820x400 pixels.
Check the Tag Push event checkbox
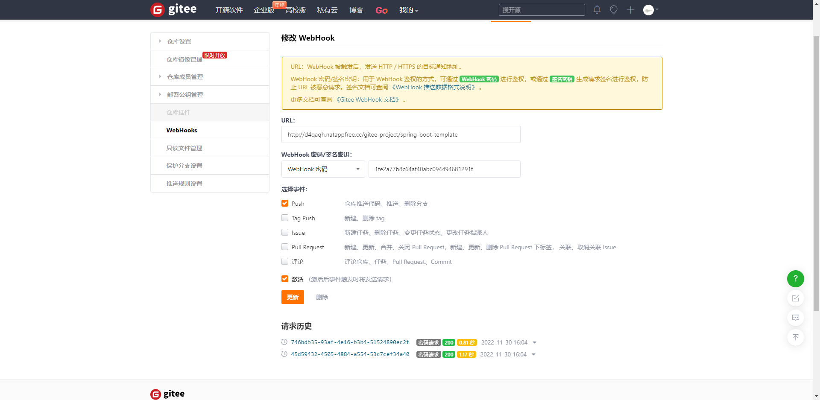tap(285, 218)
